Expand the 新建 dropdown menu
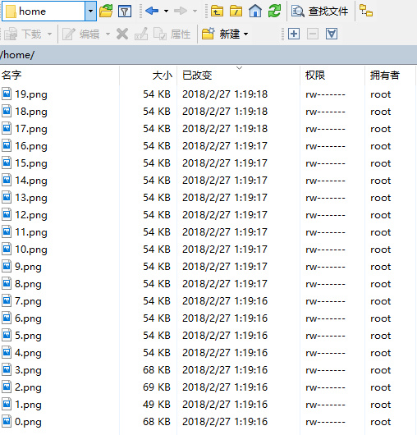Screen dimensions: 417x435 point(245,34)
